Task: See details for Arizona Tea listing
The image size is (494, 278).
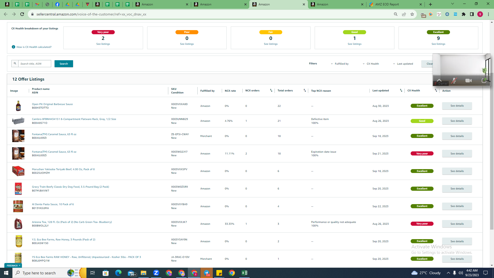Action: (457, 224)
